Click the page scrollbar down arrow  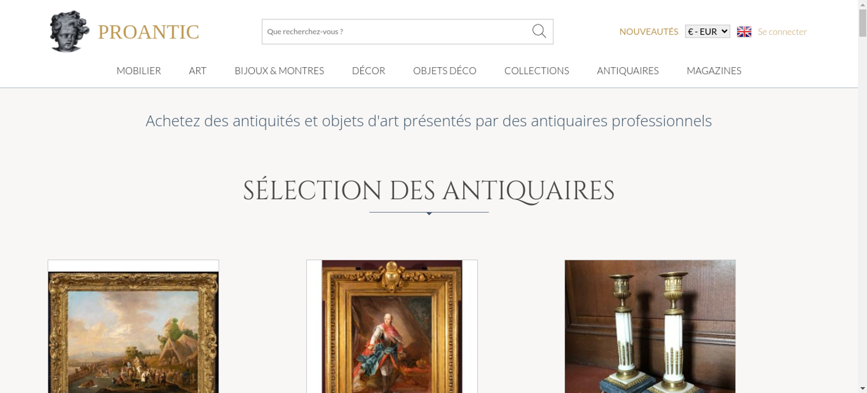pyautogui.click(x=863, y=388)
